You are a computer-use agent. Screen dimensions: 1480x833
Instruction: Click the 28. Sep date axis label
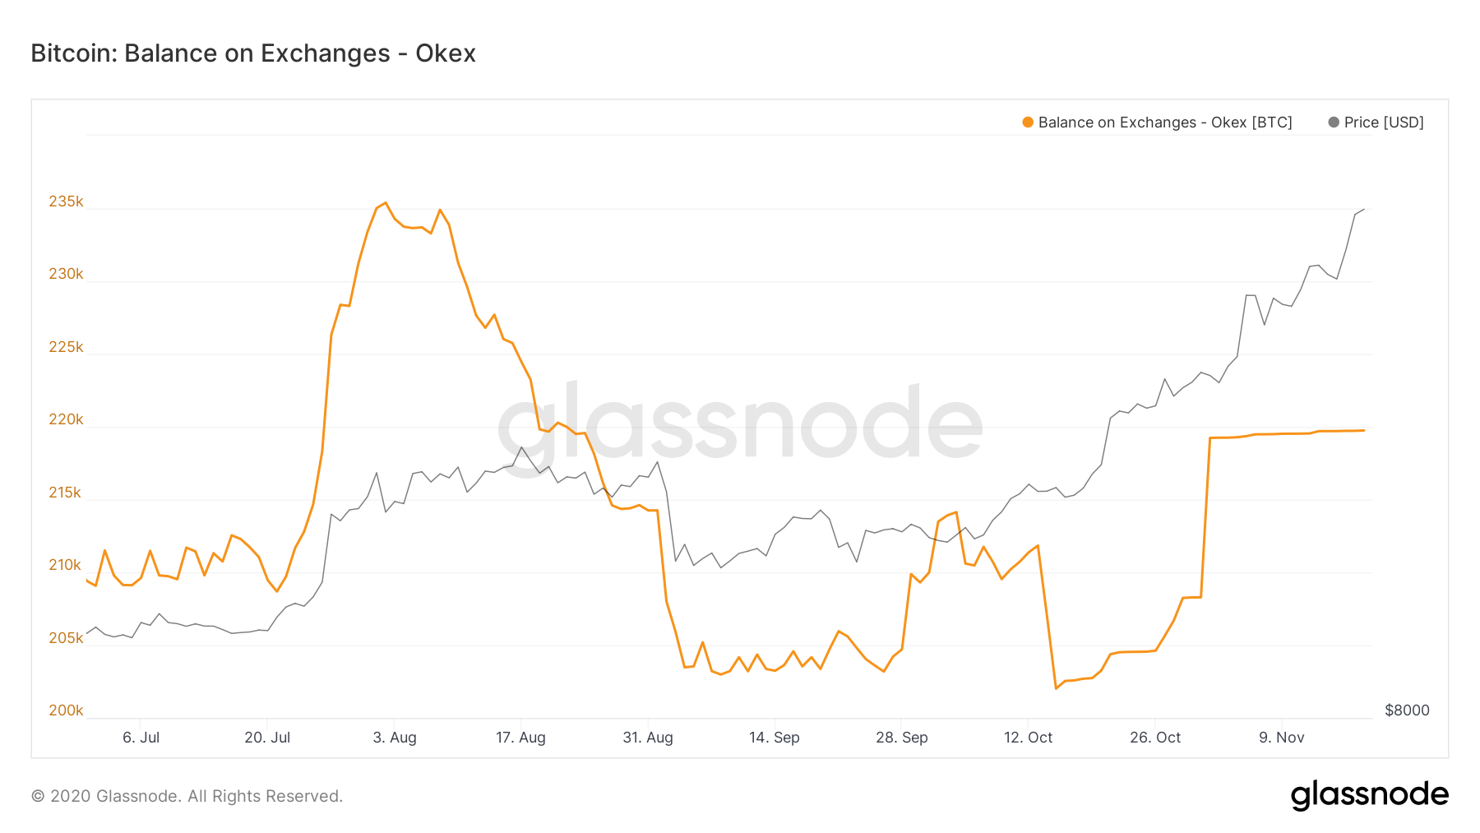[x=902, y=738]
